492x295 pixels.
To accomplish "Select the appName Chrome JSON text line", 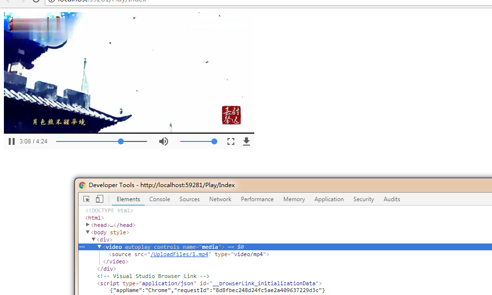I will click(217, 290).
